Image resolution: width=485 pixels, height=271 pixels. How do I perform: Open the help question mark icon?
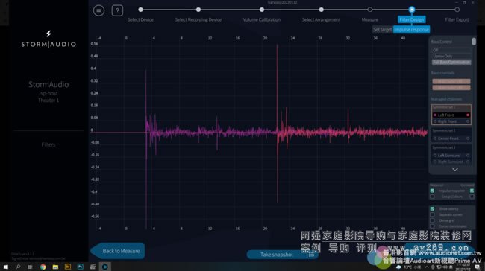coord(117,11)
